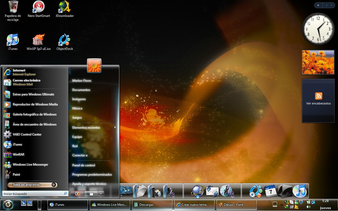This screenshot has height=211, width=338.
Task: Open Windows Mail Correo electrónico entry
Action: (x=35, y=82)
